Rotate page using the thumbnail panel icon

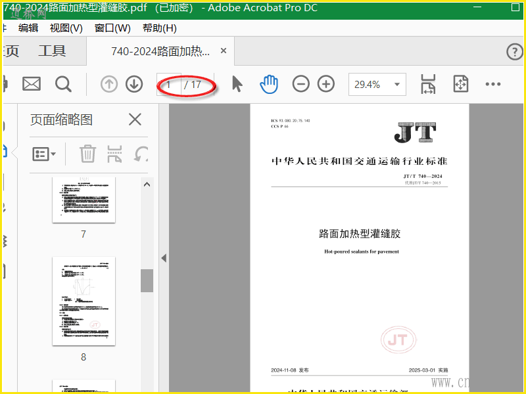(141, 154)
